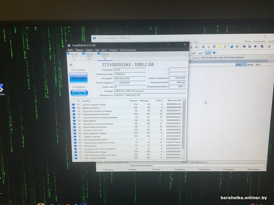Click the F3 Просмотр button

tap(108, 169)
